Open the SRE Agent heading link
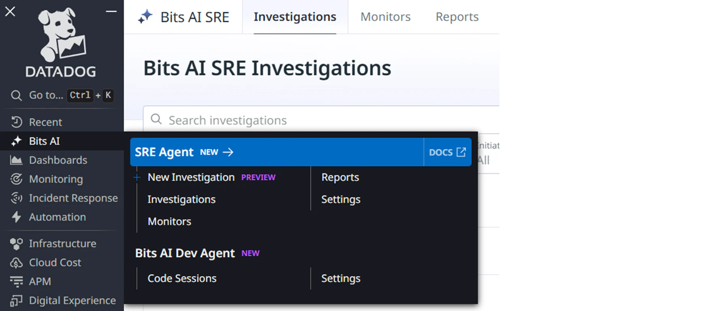 pos(164,152)
